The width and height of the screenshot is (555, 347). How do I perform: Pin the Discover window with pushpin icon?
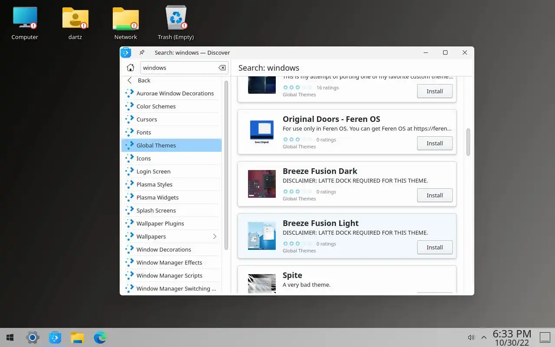click(x=142, y=52)
